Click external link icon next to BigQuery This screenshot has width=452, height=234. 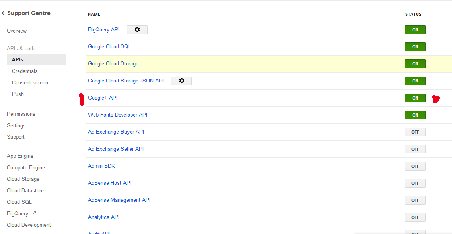(34, 213)
